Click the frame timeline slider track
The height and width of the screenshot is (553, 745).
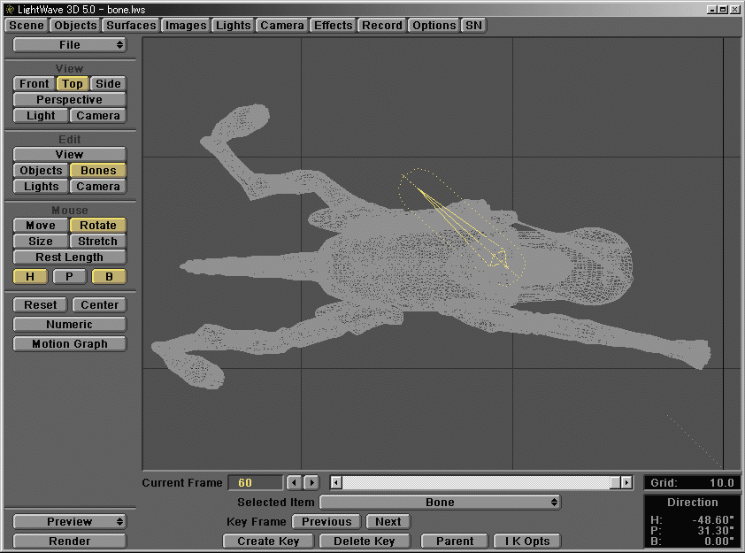[478, 482]
